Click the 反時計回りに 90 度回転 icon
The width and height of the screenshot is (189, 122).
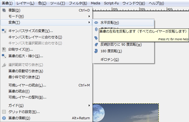(96, 45)
